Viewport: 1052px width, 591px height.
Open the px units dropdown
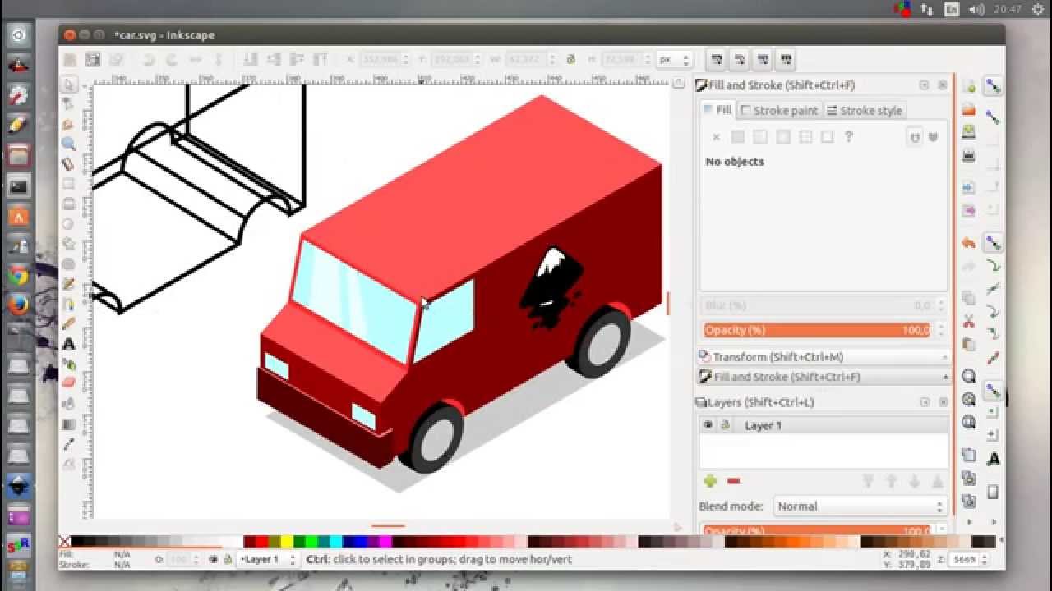(674, 60)
